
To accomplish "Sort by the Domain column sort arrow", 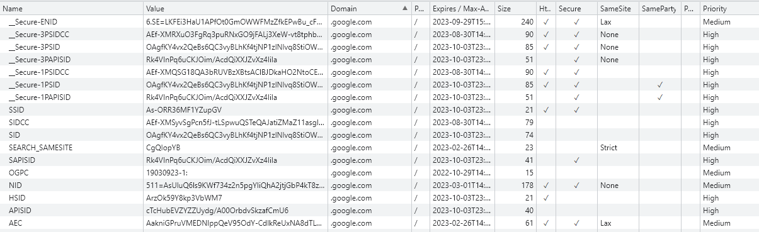I will 405,9.
